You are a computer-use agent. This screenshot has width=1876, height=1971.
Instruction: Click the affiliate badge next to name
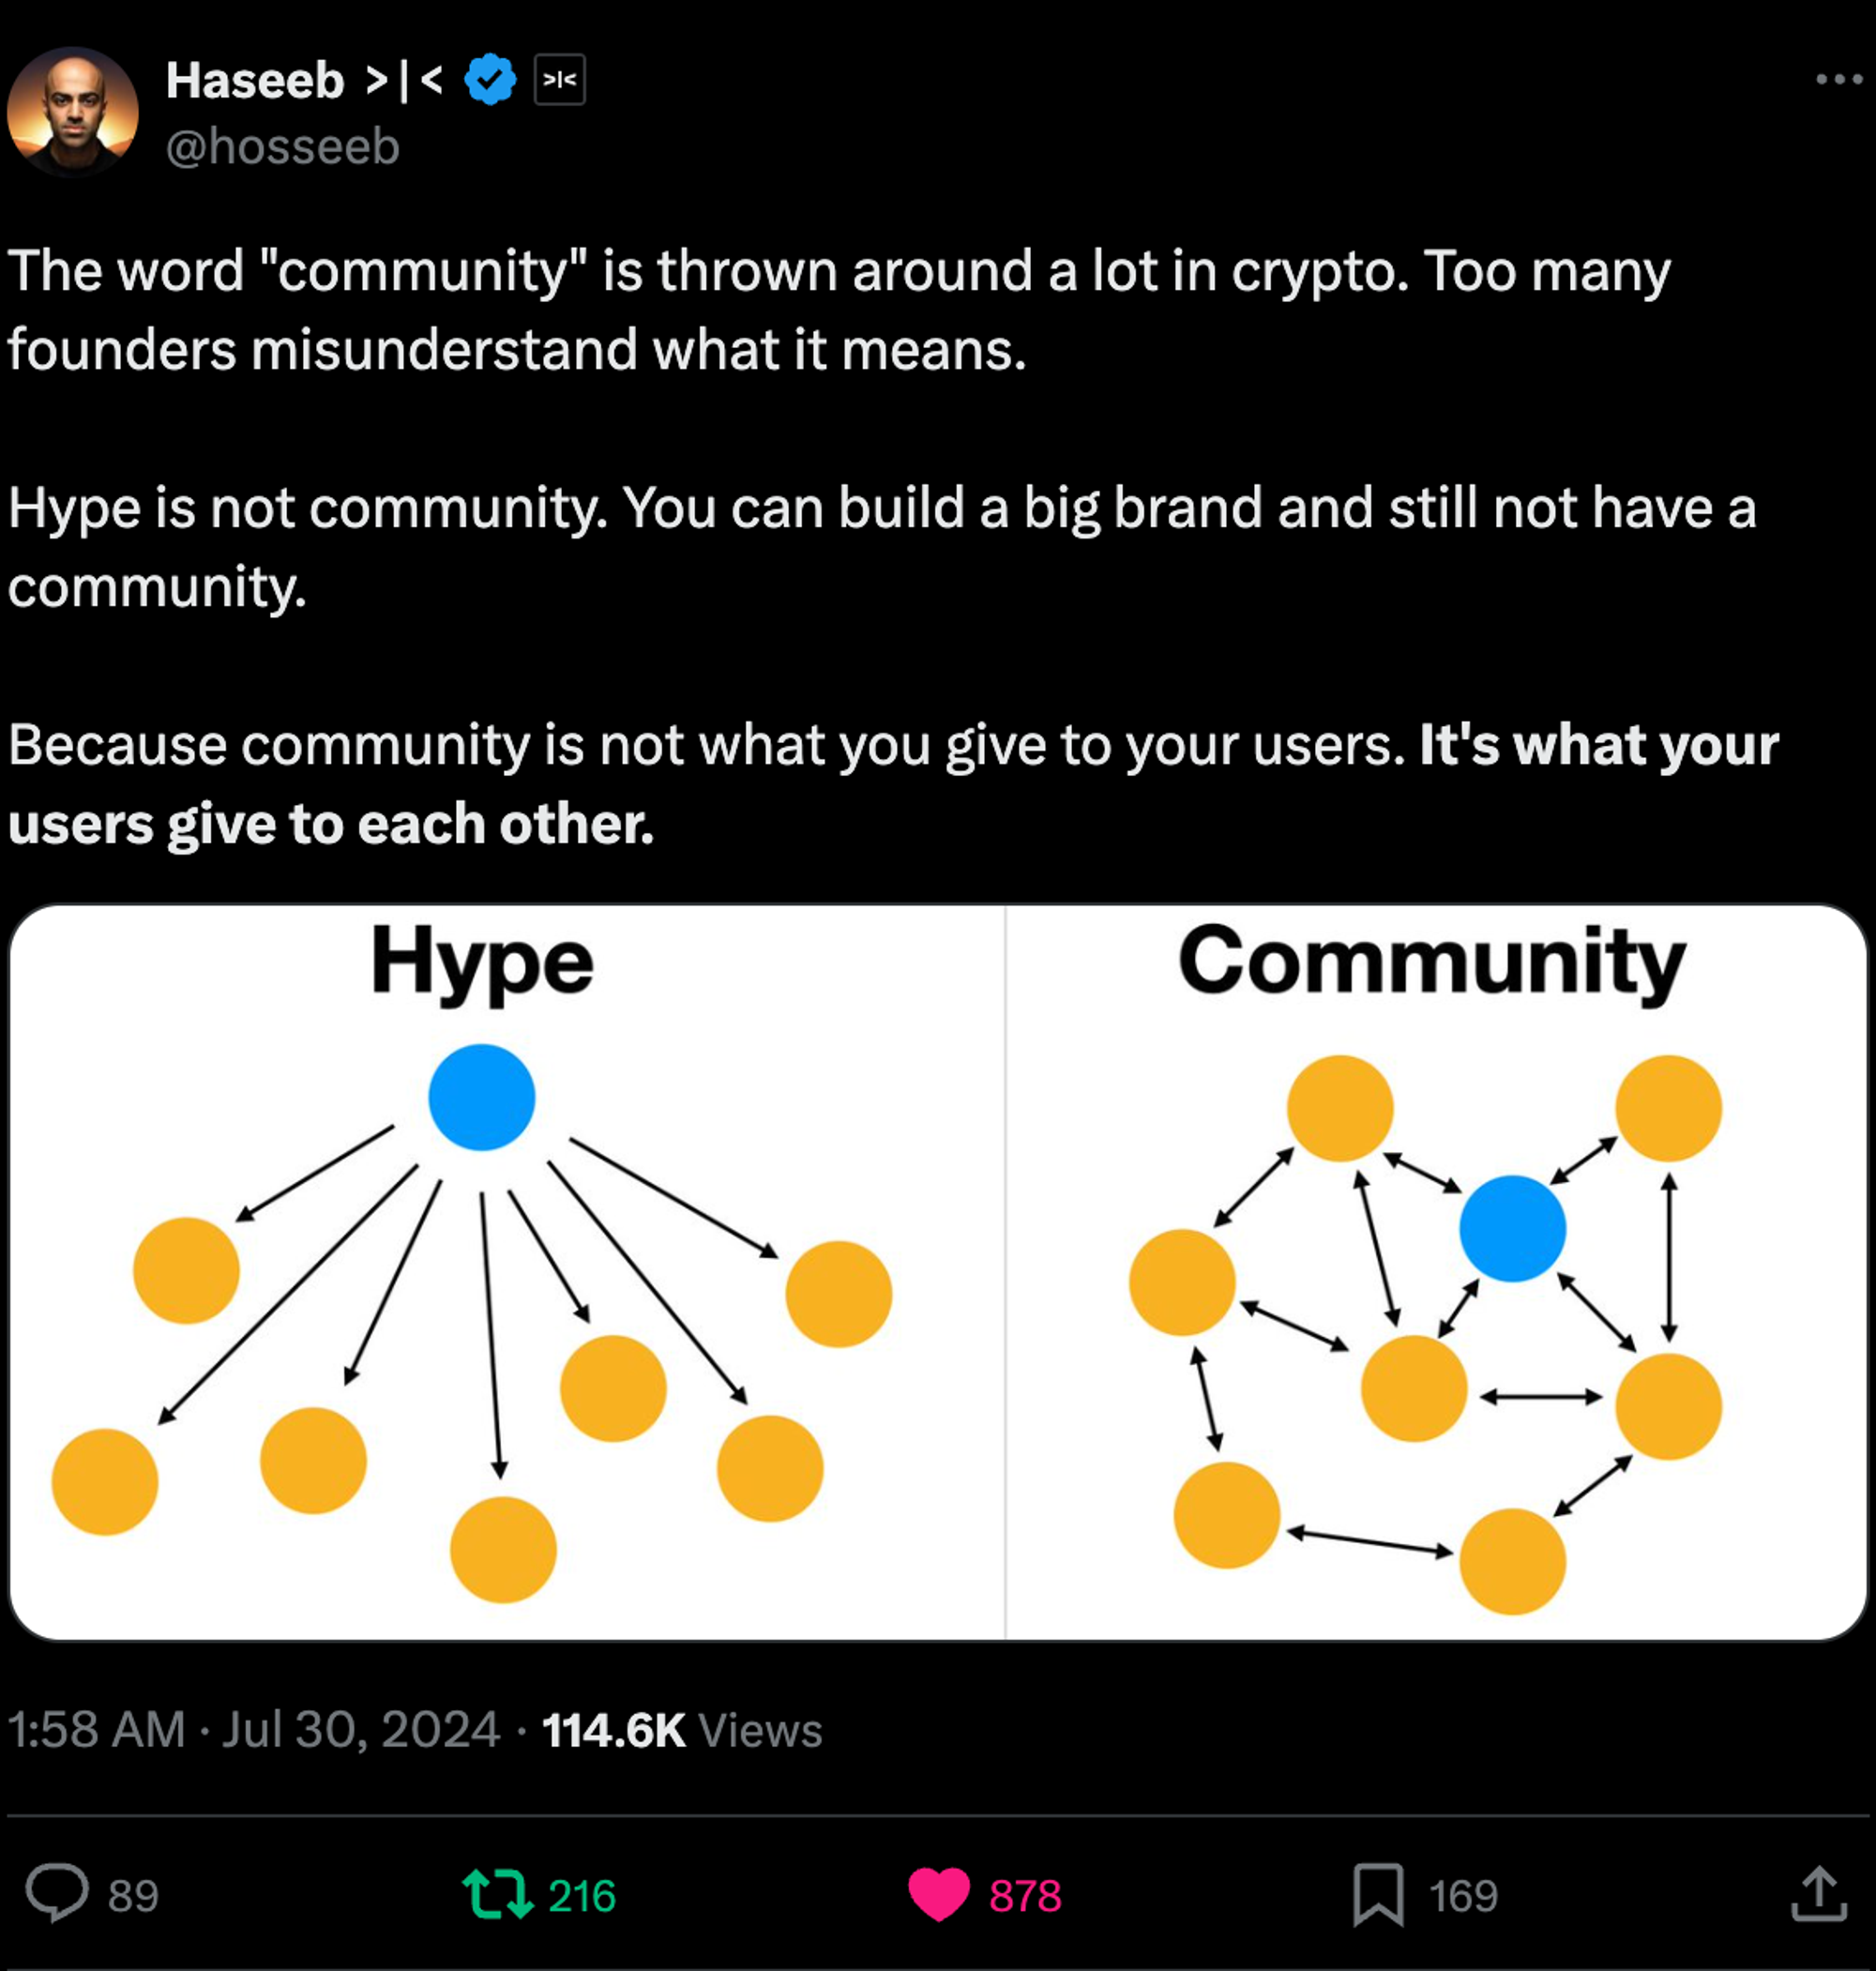[560, 80]
